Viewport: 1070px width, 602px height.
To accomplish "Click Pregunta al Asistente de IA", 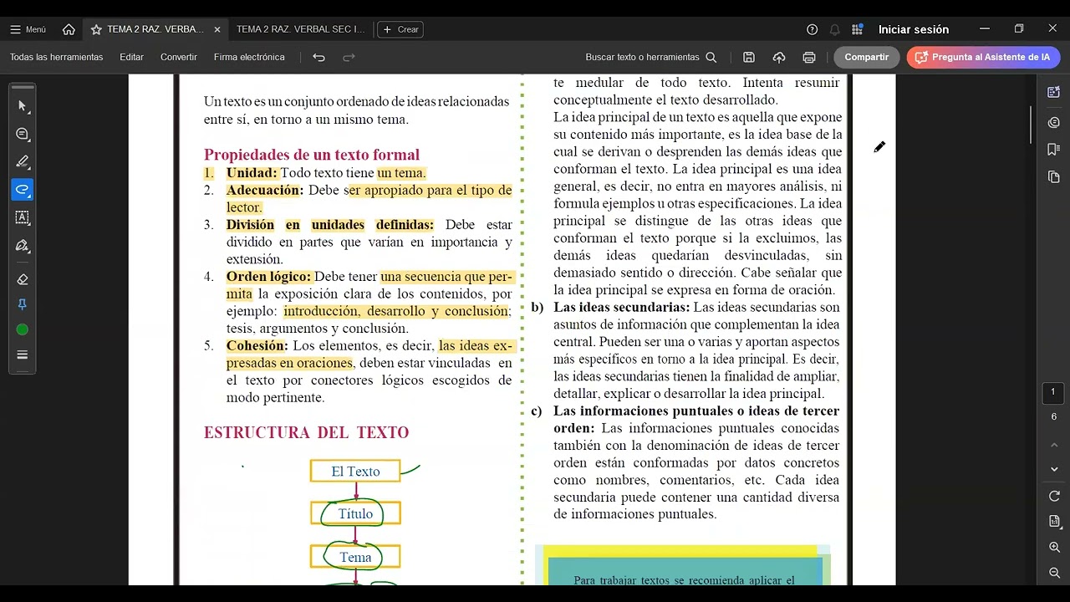I will [983, 57].
